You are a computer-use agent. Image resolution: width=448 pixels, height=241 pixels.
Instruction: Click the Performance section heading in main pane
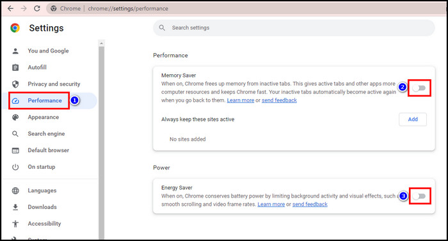click(170, 56)
